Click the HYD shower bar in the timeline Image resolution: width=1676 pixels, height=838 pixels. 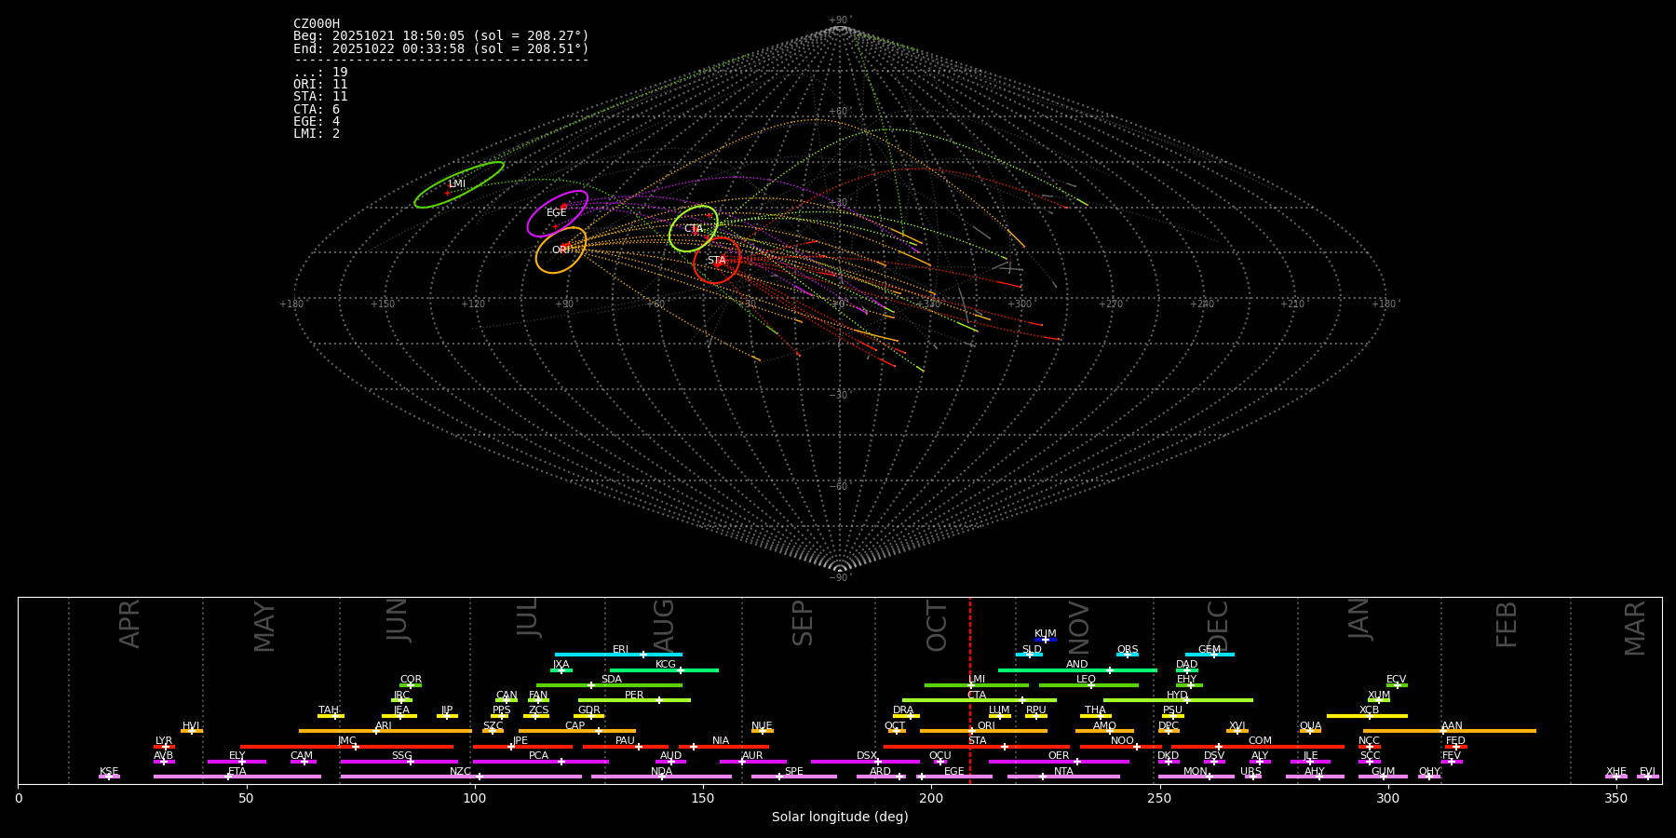coord(1178,700)
